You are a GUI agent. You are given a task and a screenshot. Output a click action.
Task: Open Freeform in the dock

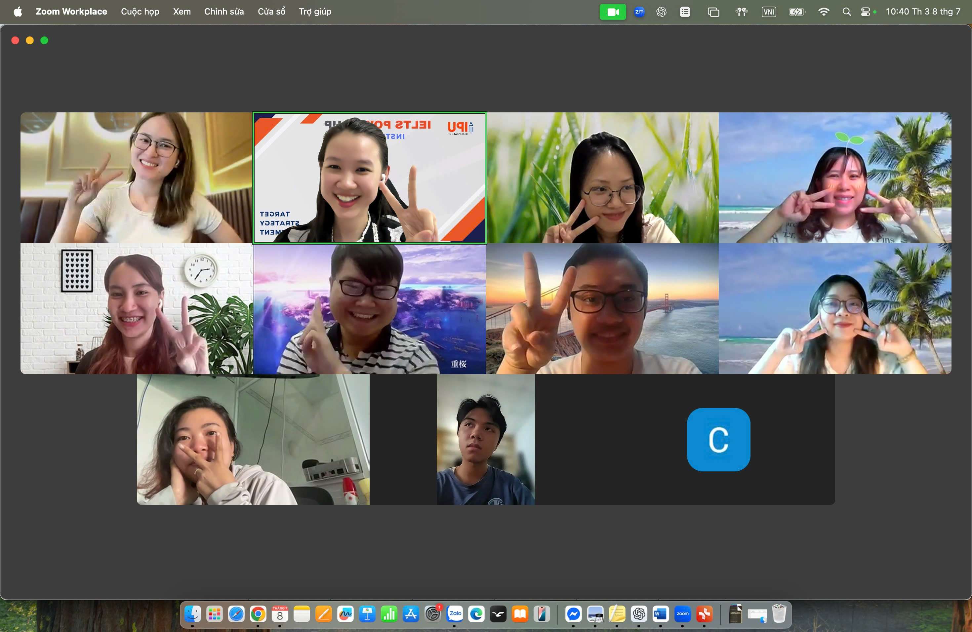[345, 613]
